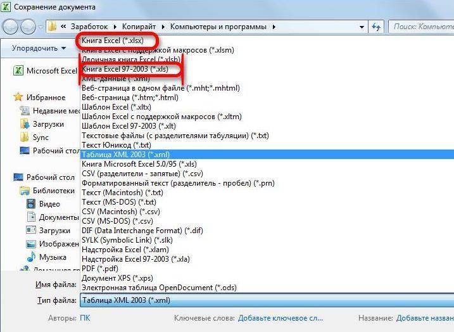The width and height of the screenshot is (454, 332).
Task: Click the refresh icon beside address bar
Action: point(376,27)
